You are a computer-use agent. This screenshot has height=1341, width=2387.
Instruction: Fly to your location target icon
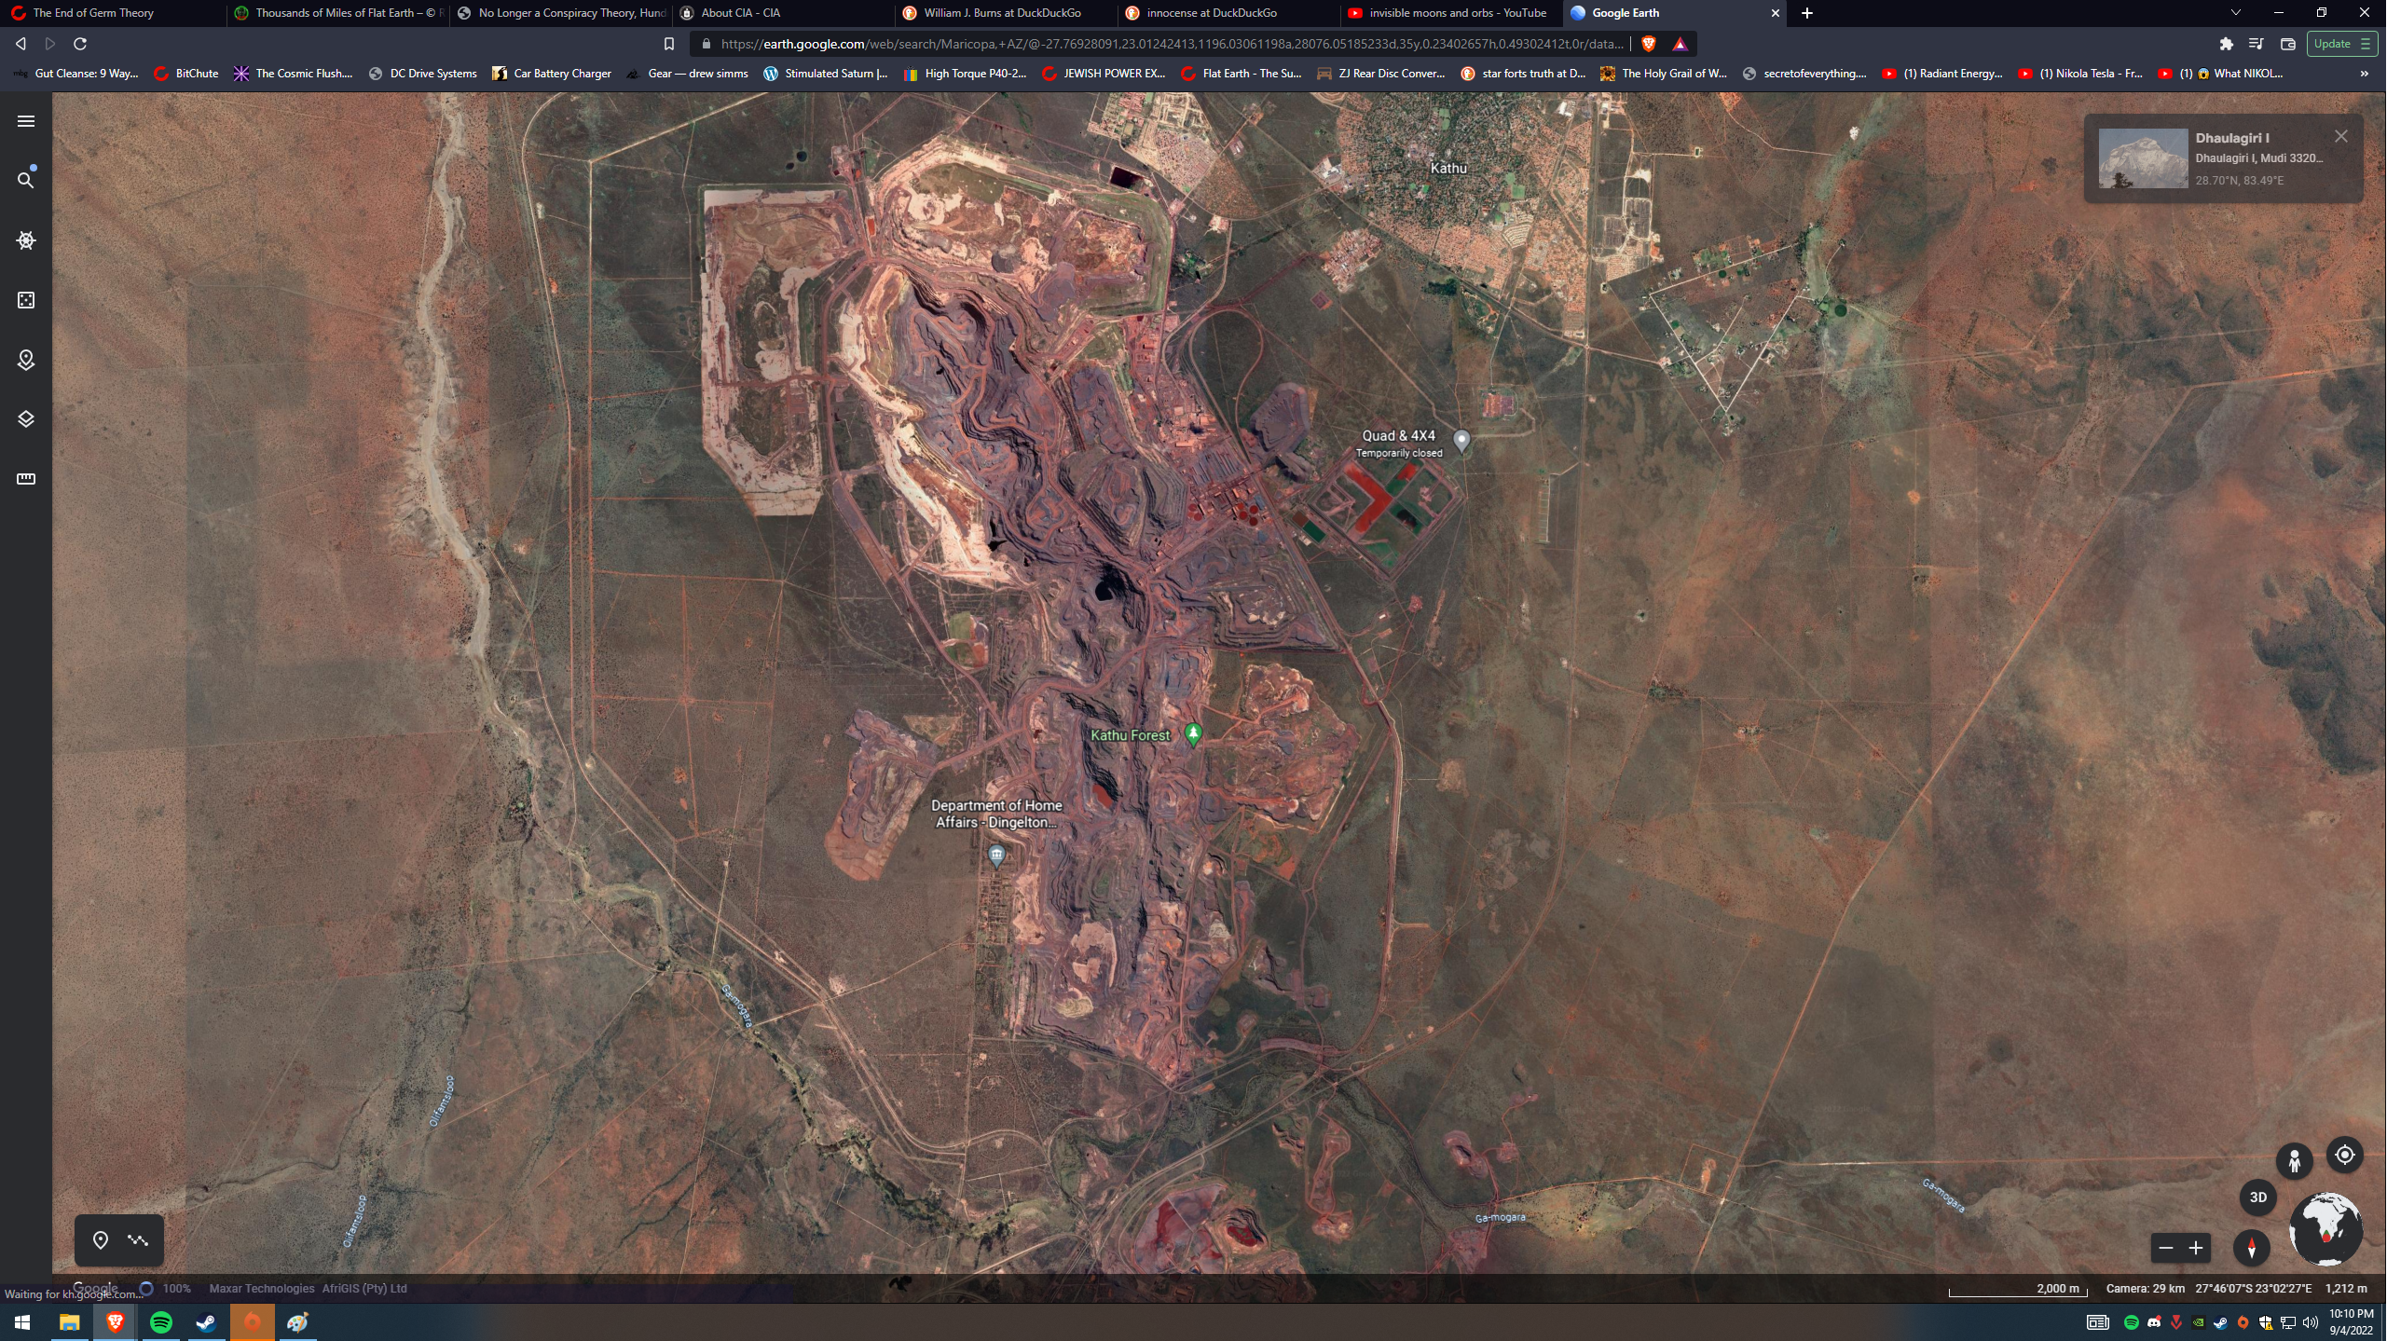(2344, 1156)
